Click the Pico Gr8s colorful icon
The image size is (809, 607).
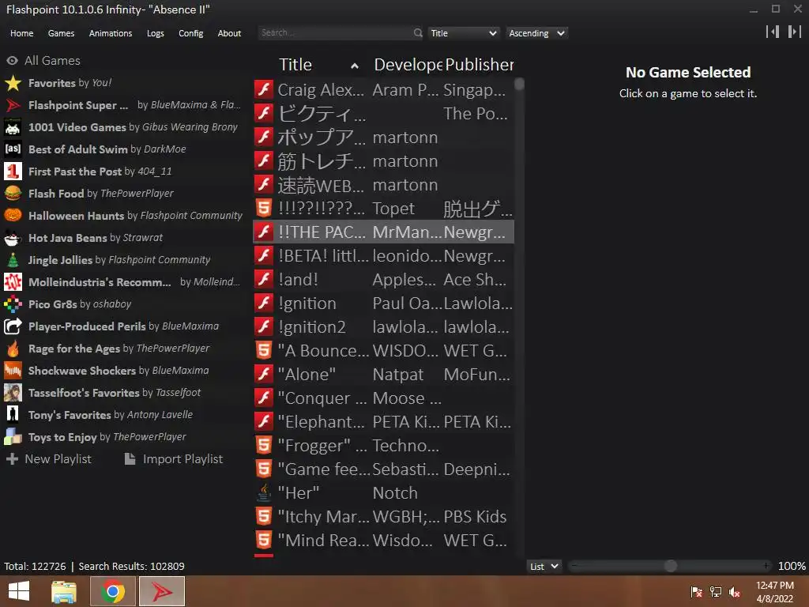13,304
